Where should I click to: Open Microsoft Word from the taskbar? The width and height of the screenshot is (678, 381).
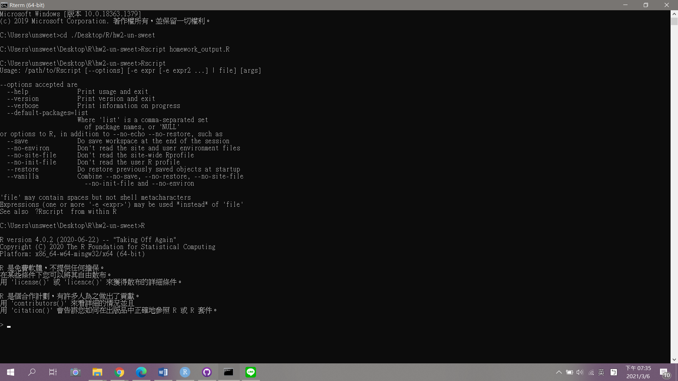163,372
